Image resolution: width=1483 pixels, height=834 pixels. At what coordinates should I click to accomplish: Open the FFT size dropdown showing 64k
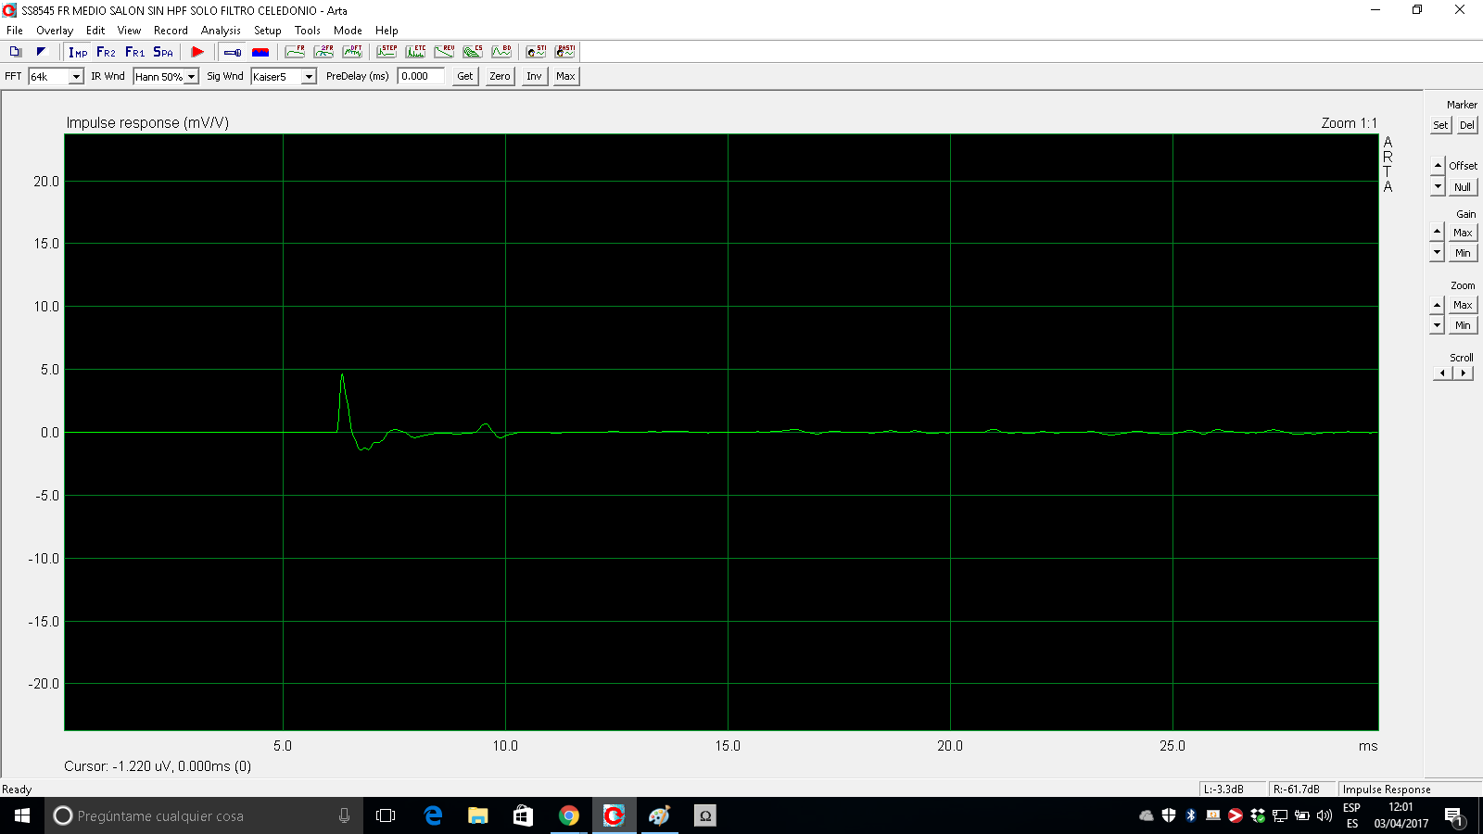click(x=56, y=77)
